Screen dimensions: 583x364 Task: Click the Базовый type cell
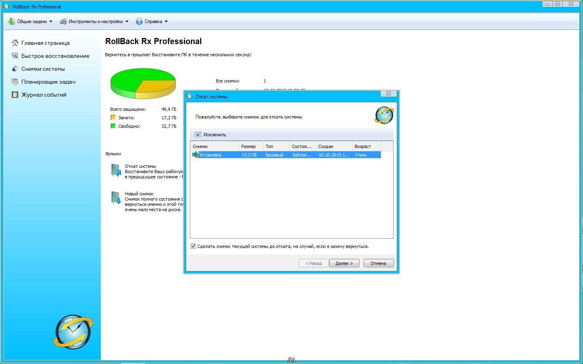[274, 155]
